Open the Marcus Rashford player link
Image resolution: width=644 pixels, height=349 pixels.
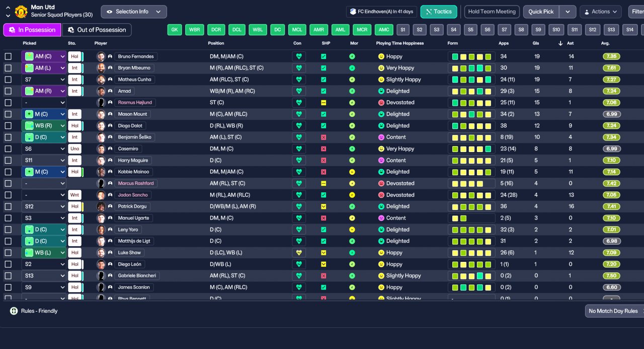[136, 183]
